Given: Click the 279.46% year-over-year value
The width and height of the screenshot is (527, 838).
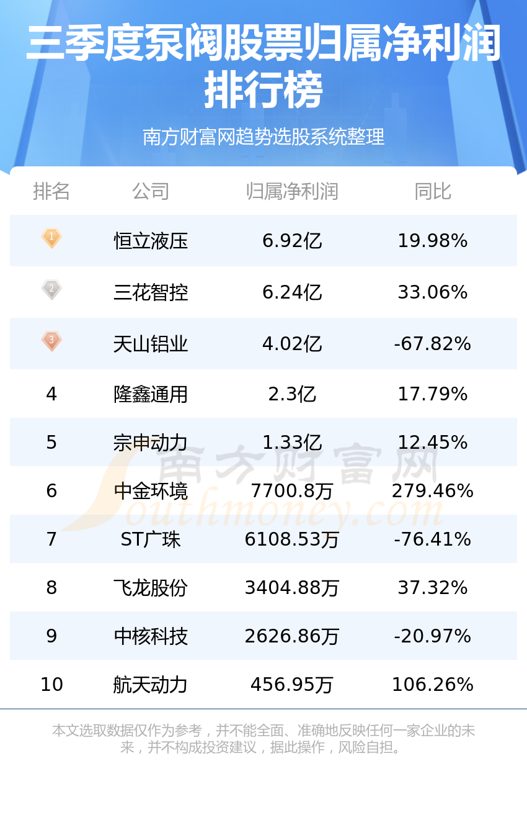Looking at the screenshot, I should (x=433, y=491).
